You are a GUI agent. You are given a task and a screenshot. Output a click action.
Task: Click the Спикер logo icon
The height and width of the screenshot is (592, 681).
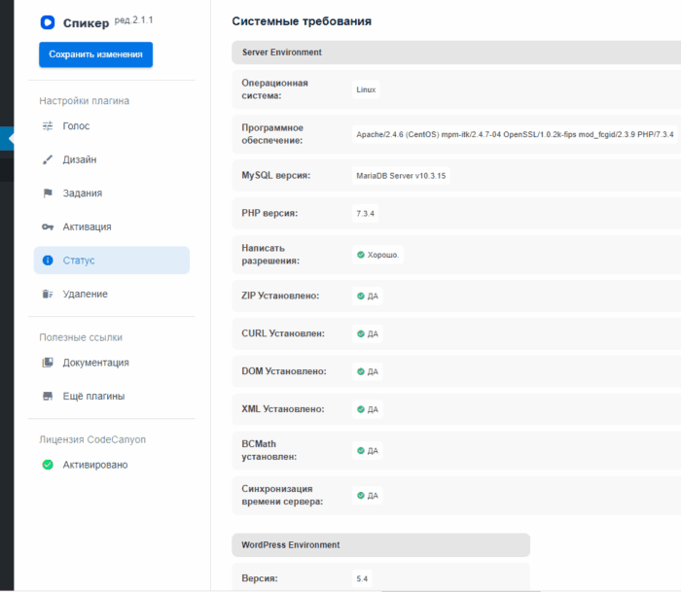tap(48, 20)
